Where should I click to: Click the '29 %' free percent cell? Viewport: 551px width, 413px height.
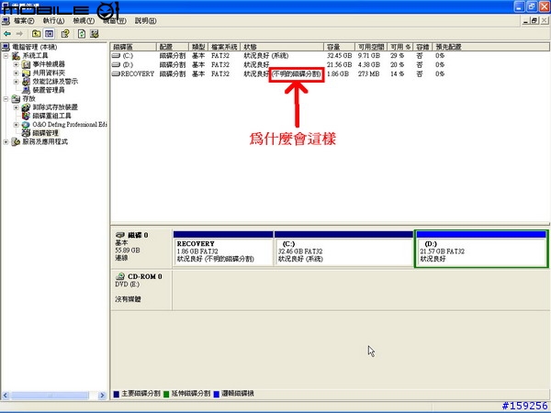[x=397, y=55]
